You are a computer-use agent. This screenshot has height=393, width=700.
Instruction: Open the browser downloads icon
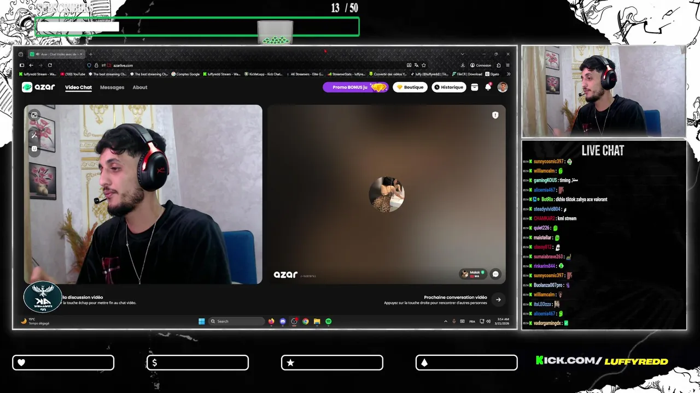463,65
